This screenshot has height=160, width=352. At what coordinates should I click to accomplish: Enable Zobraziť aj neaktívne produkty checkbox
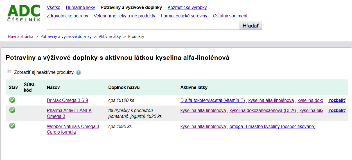point(10,72)
